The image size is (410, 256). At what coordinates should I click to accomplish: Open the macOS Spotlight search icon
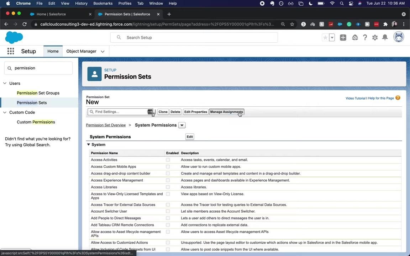pyautogui.click(x=342, y=4)
